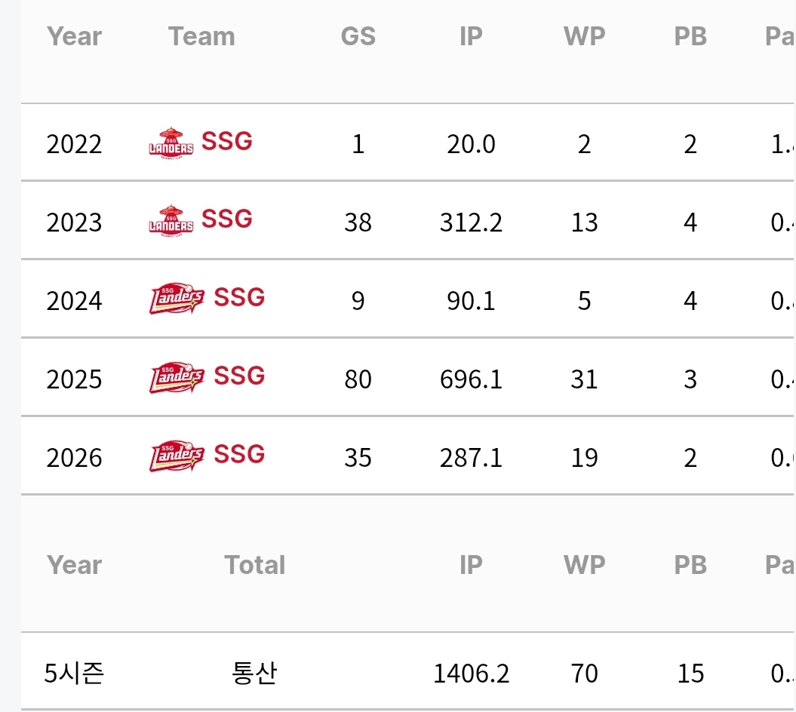Image resolution: width=796 pixels, height=712 pixels.
Task: Click the 2022 SSG Landers UFO logo
Action: (x=171, y=143)
